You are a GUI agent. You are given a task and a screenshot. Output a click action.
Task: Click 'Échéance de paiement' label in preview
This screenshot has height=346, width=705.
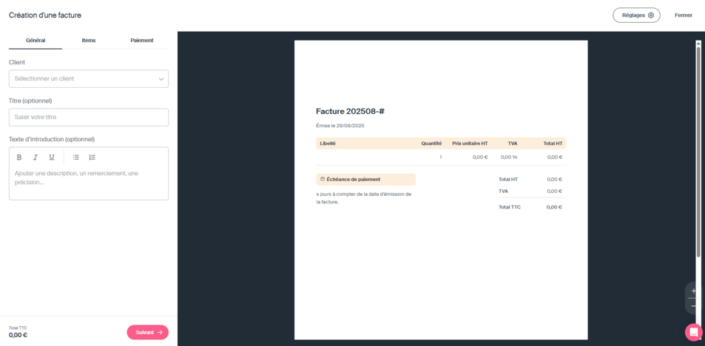[x=354, y=179]
